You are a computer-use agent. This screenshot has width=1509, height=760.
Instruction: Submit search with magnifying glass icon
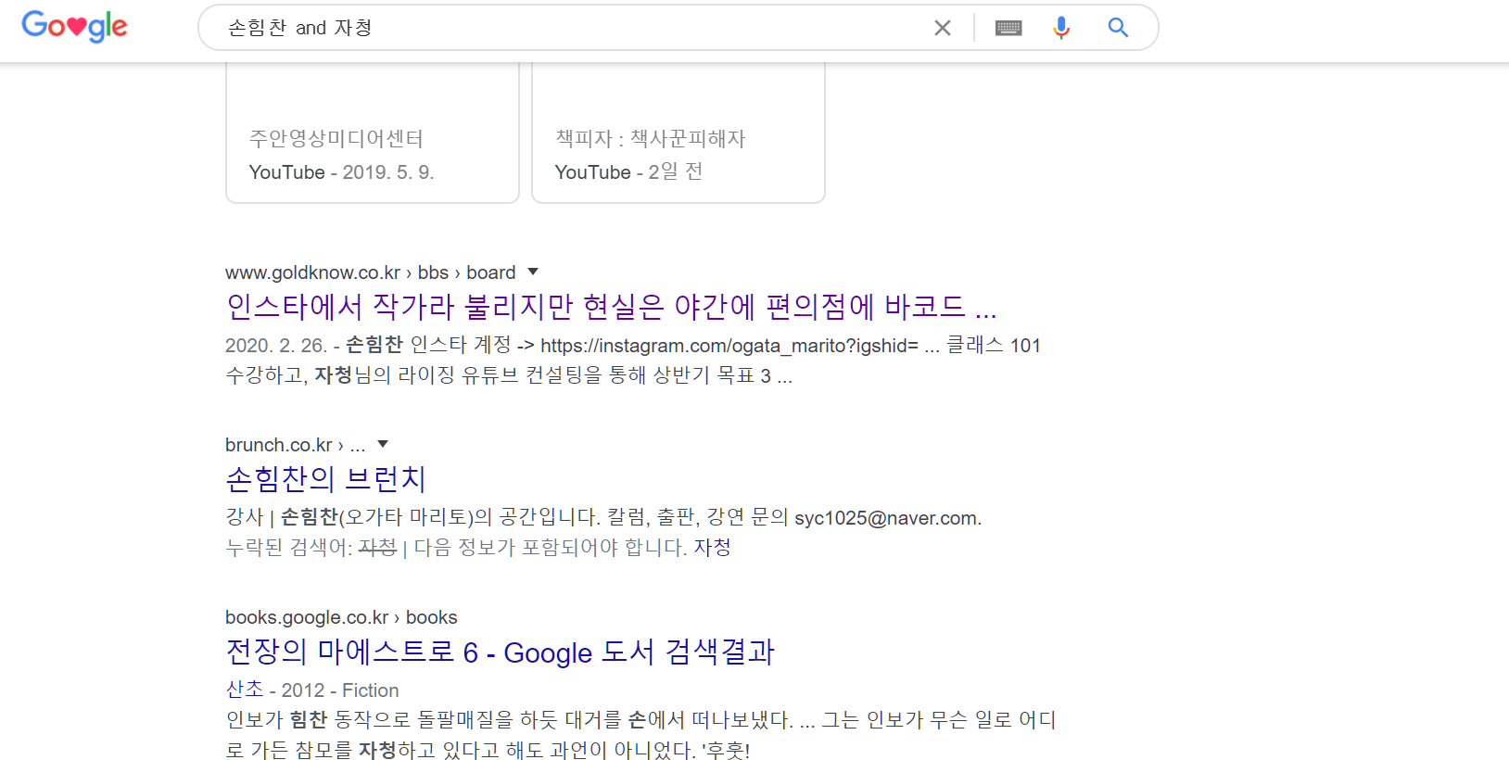[1118, 28]
